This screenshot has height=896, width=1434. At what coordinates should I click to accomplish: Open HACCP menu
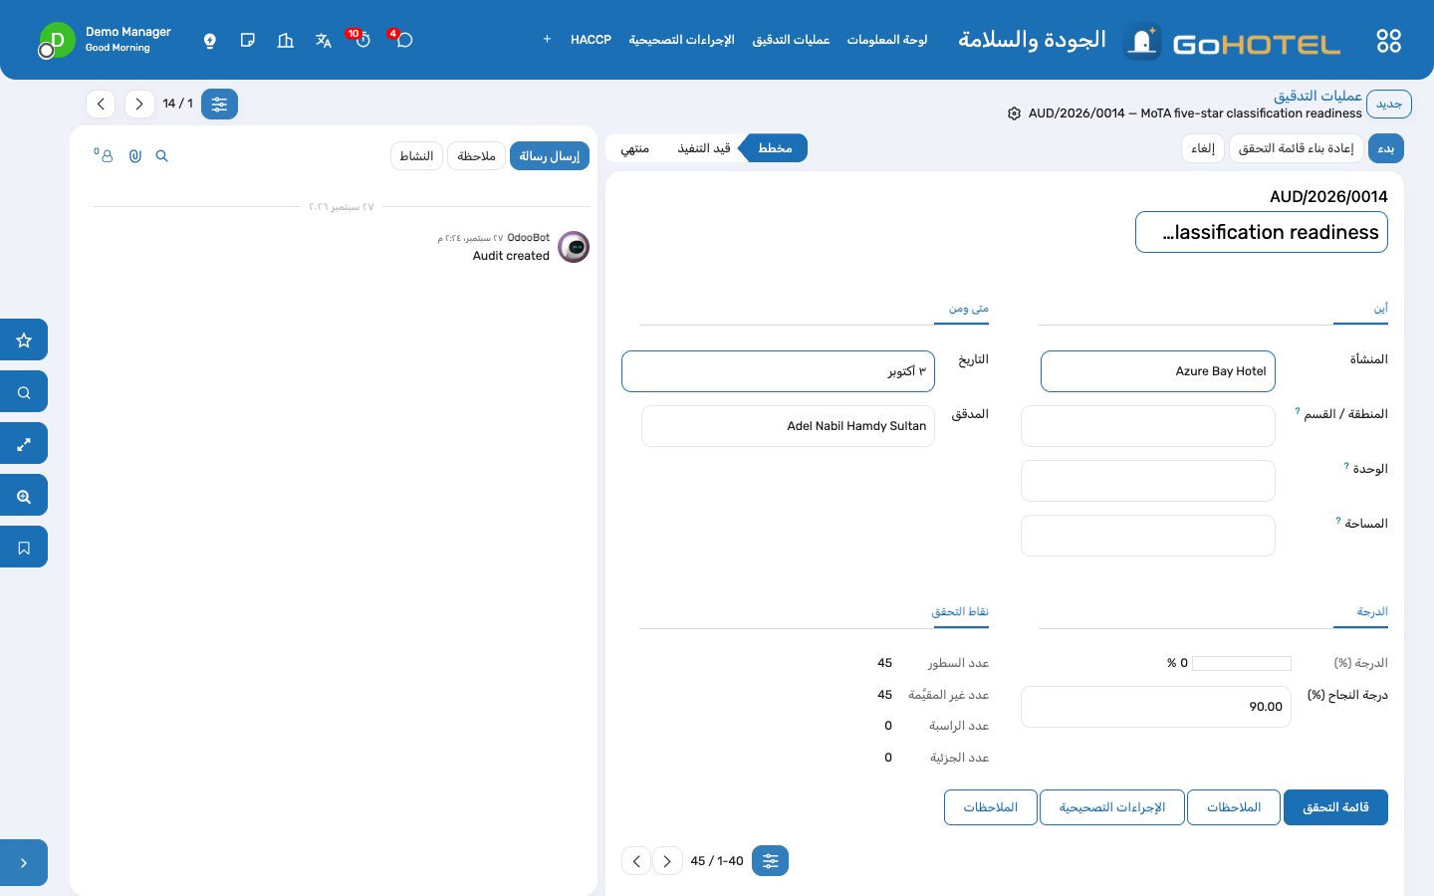coord(591,40)
